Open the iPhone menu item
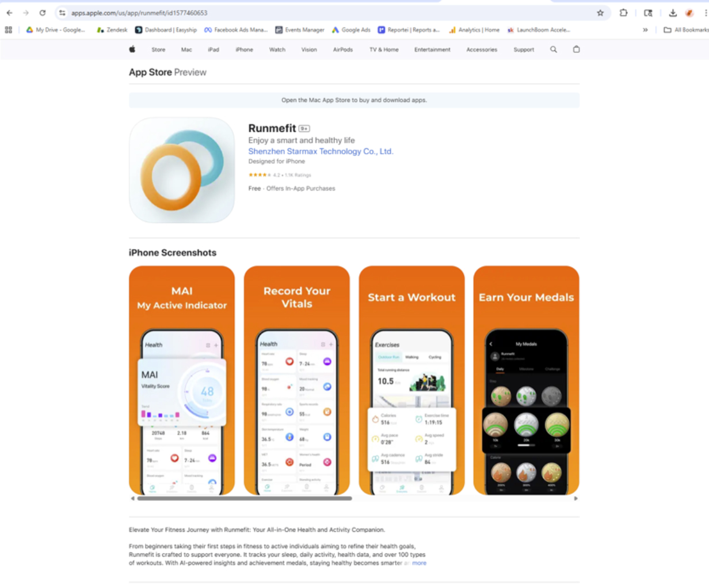709x587 pixels. click(244, 49)
